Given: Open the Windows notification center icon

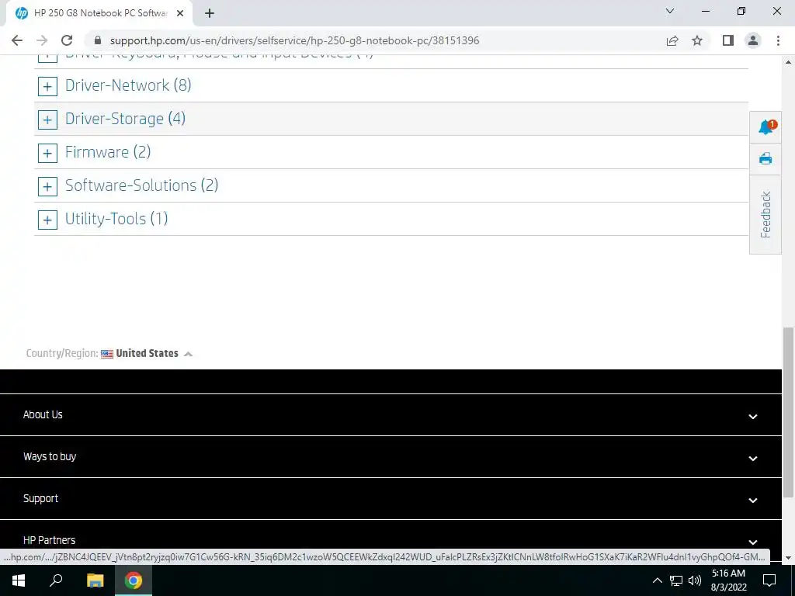Looking at the screenshot, I should click(769, 580).
